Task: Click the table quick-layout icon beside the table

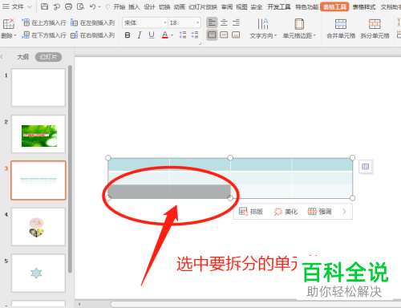Action: [x=365, y=167]
